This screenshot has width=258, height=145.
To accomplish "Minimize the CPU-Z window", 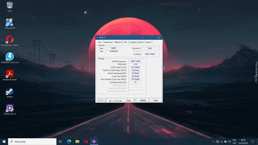I will (143, 38).
